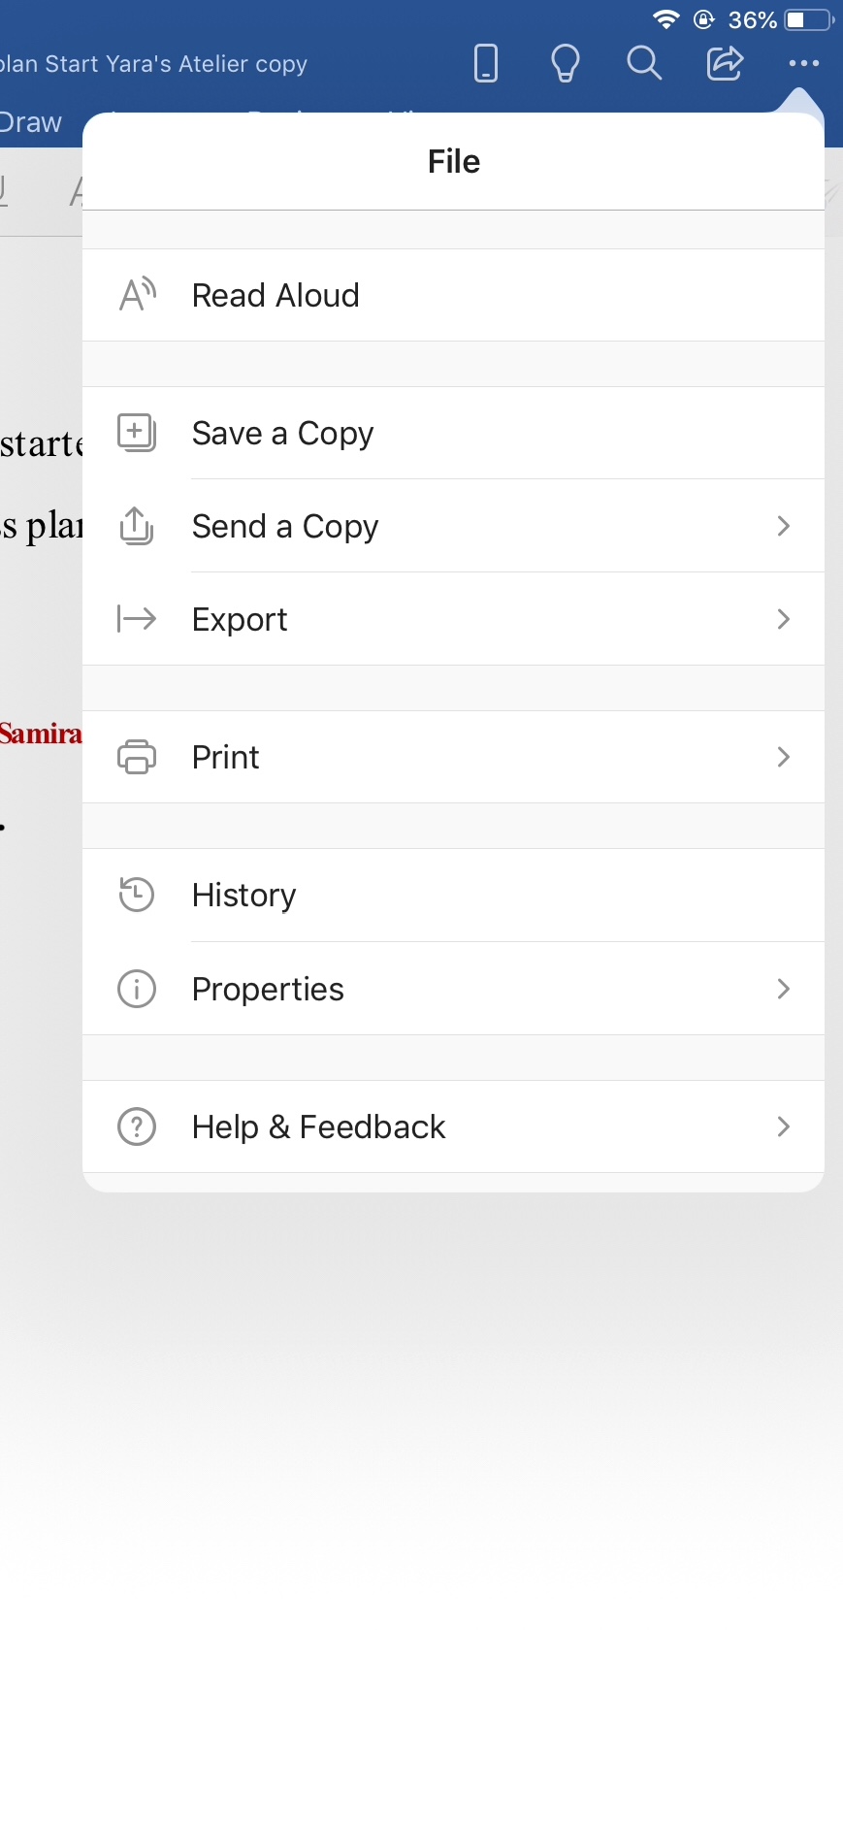Viewport: 843px width, 1827px height.
Task: Tap the Save a Copy icon
Action: (137, 433)
